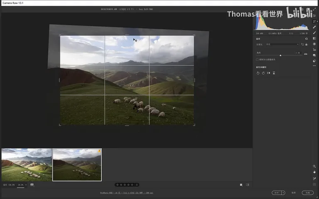This screenshot has width=319, height=199.
Task: Select the Hand pan tool
Action: tap(314, 172)
